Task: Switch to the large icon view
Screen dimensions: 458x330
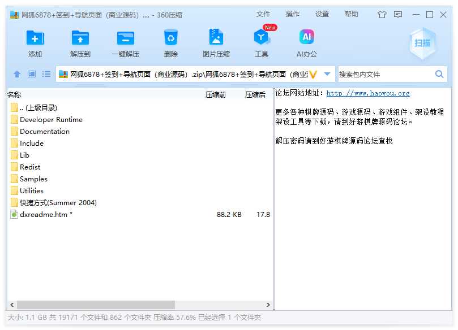Action: pyautogui.click(x=32, y=74)
